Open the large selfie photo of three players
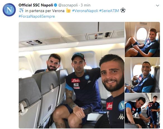This screenshot has width=163, height=129. tap(71, 75)
